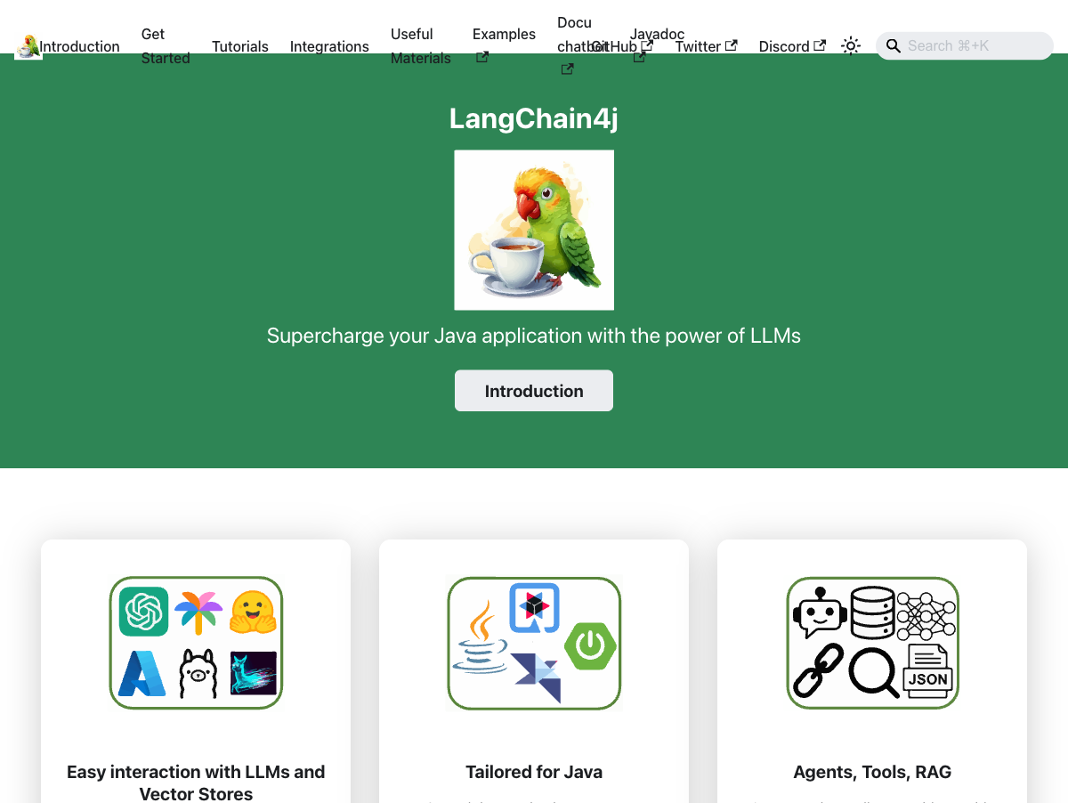This screenshot has width=1068, height=803.
Task: Open the Examples external link
Action: click(504, 35)
